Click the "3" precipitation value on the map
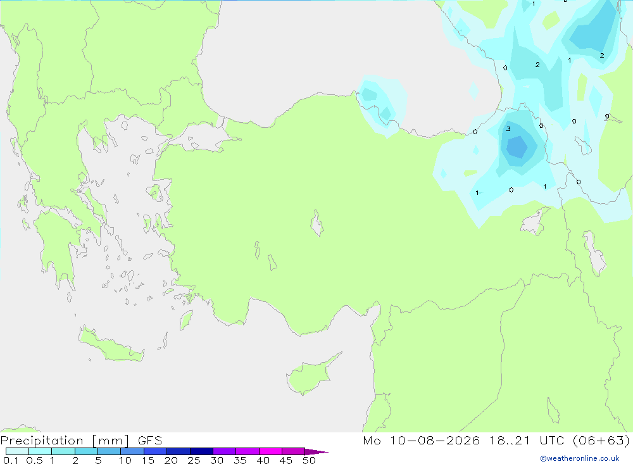 click(x=508, y=129)
